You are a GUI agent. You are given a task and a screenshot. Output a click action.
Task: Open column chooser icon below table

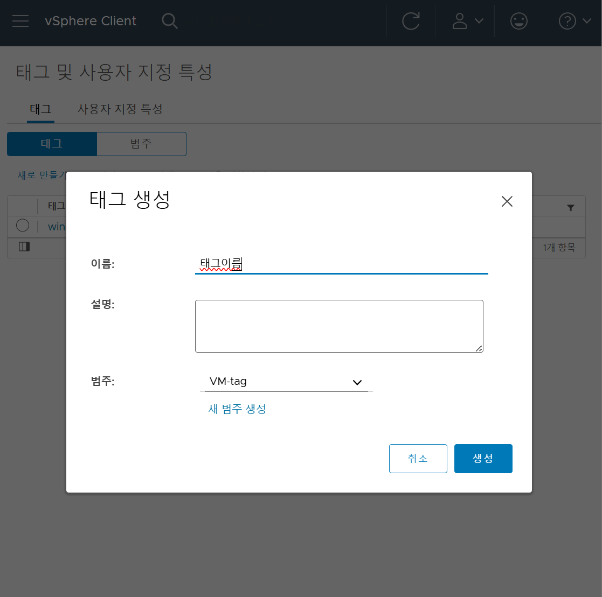tap(24, 247)
